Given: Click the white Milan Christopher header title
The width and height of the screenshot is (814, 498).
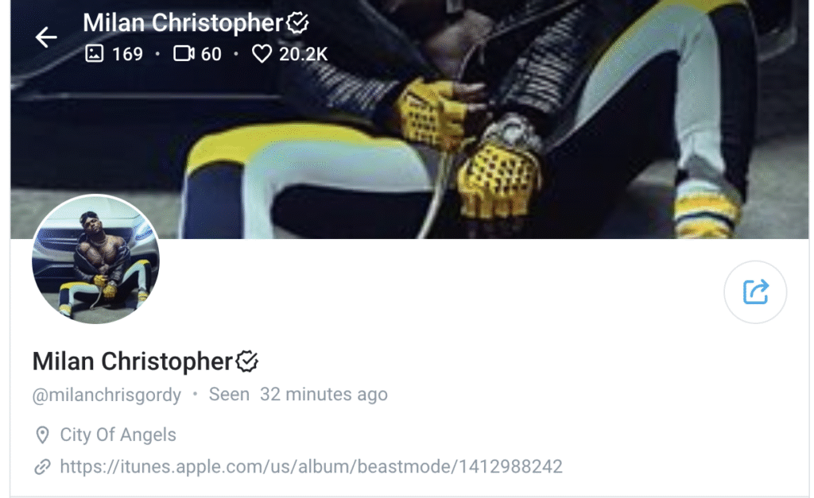Looking at the screenshot, I should (x=183, y=23).
